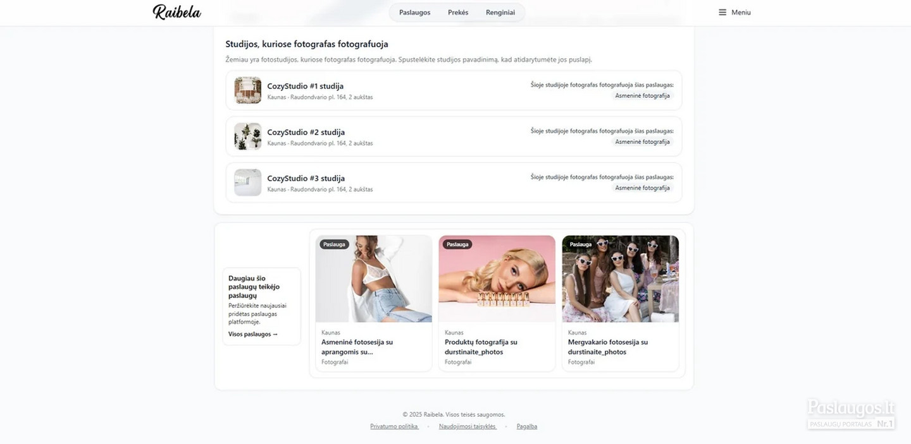Click Paslauga badge on Mergvakario fotosesija card
The image size is (911, 444).
(581, 244)
